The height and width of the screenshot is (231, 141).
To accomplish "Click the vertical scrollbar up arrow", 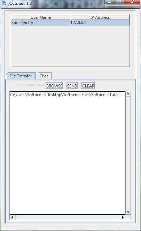I will tap(128, 94).
